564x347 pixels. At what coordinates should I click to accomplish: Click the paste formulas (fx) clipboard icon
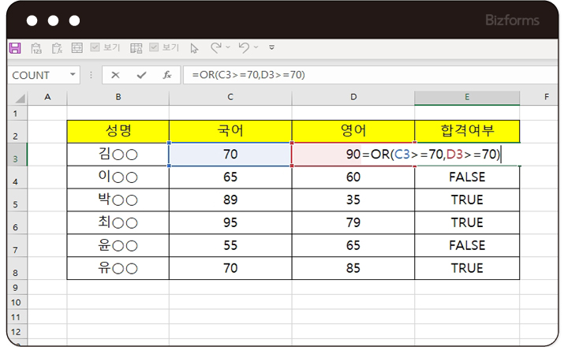pos(56,48)
